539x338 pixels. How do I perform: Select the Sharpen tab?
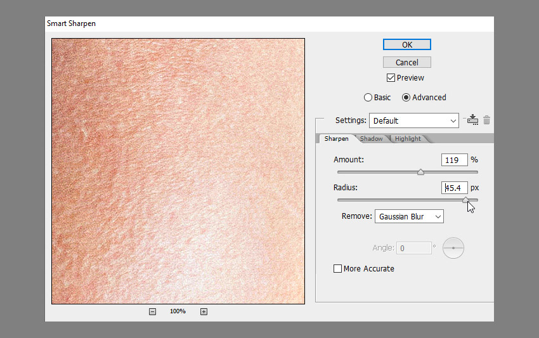[x=336, y=139]
